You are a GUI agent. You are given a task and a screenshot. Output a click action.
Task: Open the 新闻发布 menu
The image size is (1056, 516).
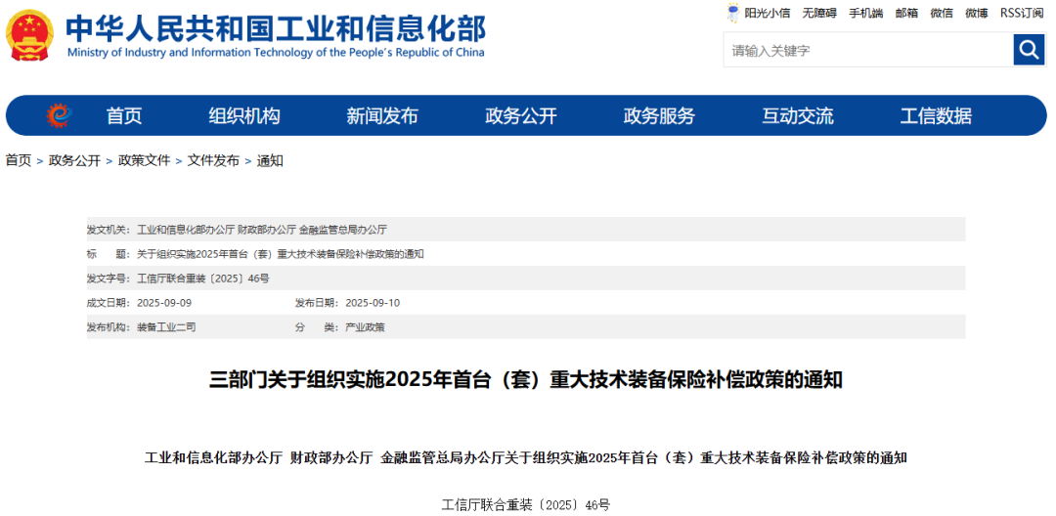382,116
